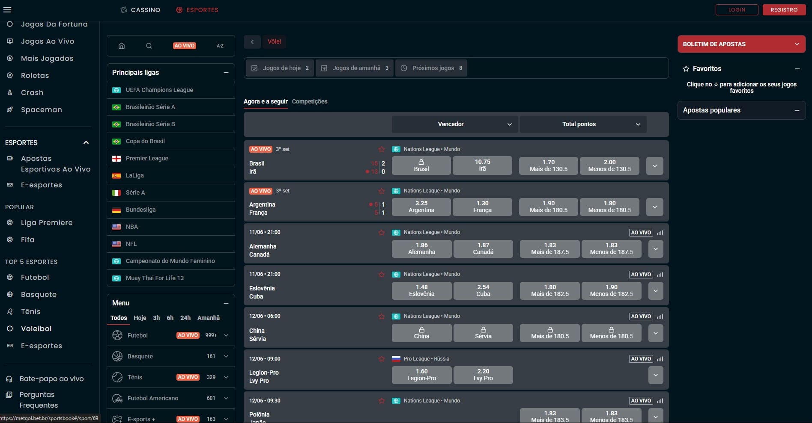Click the Esportes ball icon in header
The image size is (812, 423).
(x=179, y=10)
